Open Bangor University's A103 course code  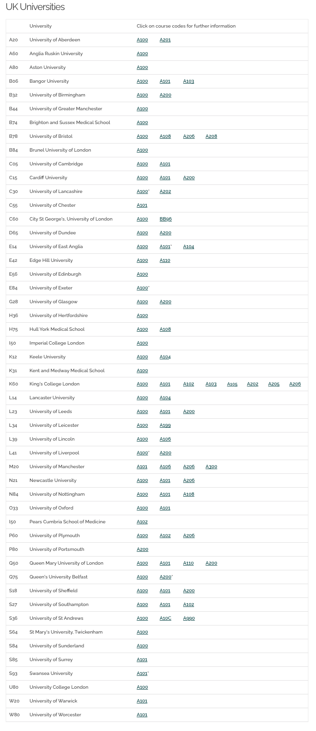[x=188, y=81]
